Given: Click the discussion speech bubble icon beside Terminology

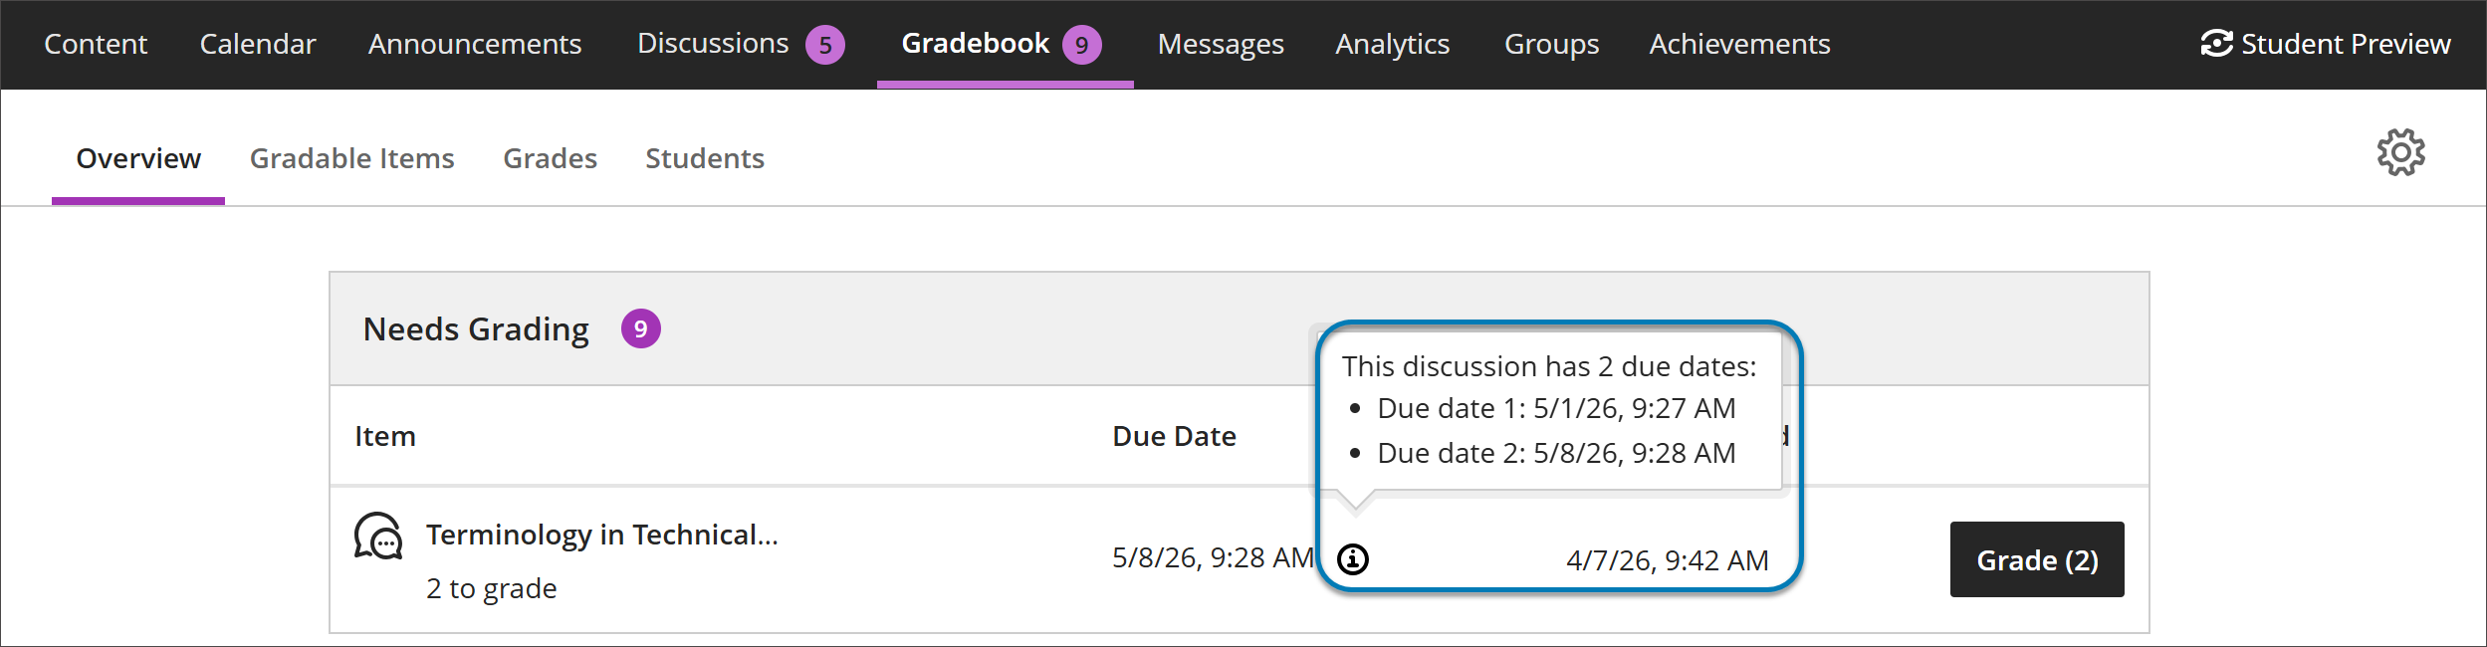Looking at the screenshot, I should click(379, 539).
